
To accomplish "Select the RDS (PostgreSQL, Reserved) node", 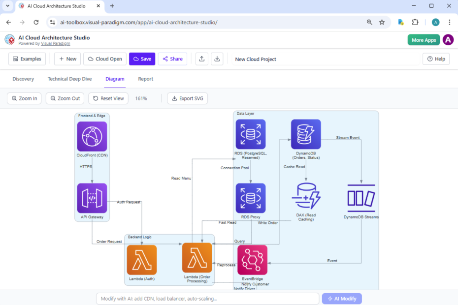I will click(250, 134).
